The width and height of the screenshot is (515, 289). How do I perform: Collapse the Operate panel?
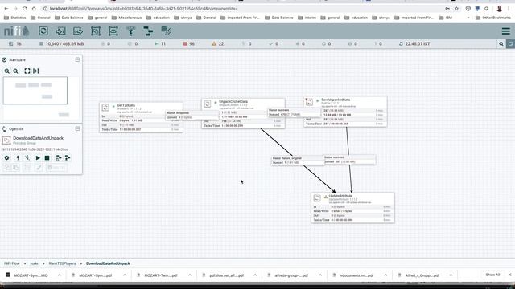point(77,128)
